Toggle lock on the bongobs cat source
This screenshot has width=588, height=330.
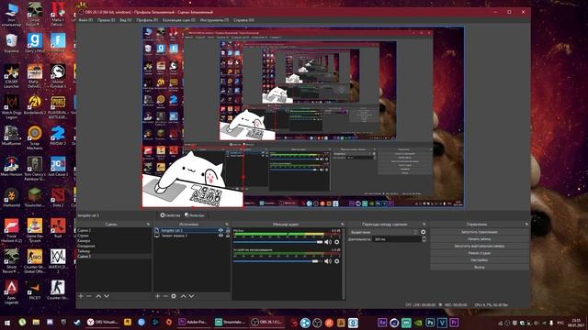227,230
